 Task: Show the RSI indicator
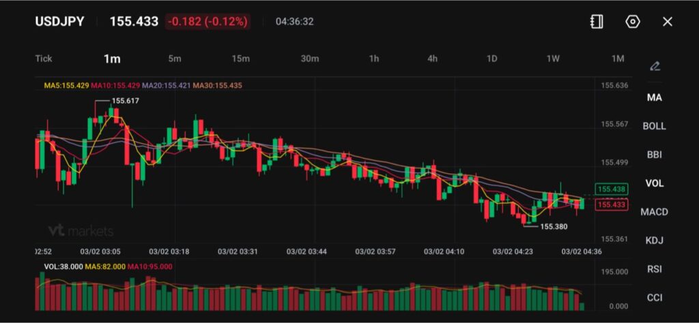[x=654, y=269]
